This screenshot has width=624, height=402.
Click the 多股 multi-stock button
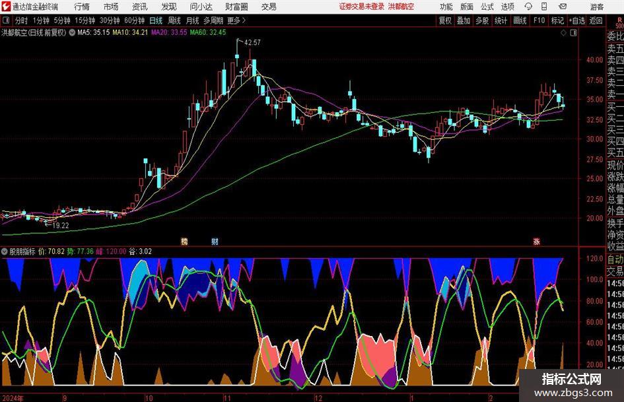click(482, 20)
